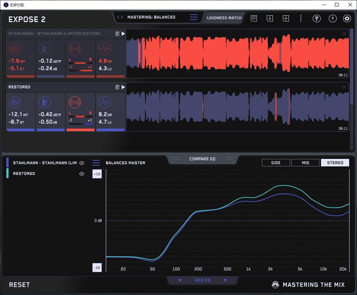Switch EQ view to Mid
Screen dimensions: 357x295
[x=305, y=163]
